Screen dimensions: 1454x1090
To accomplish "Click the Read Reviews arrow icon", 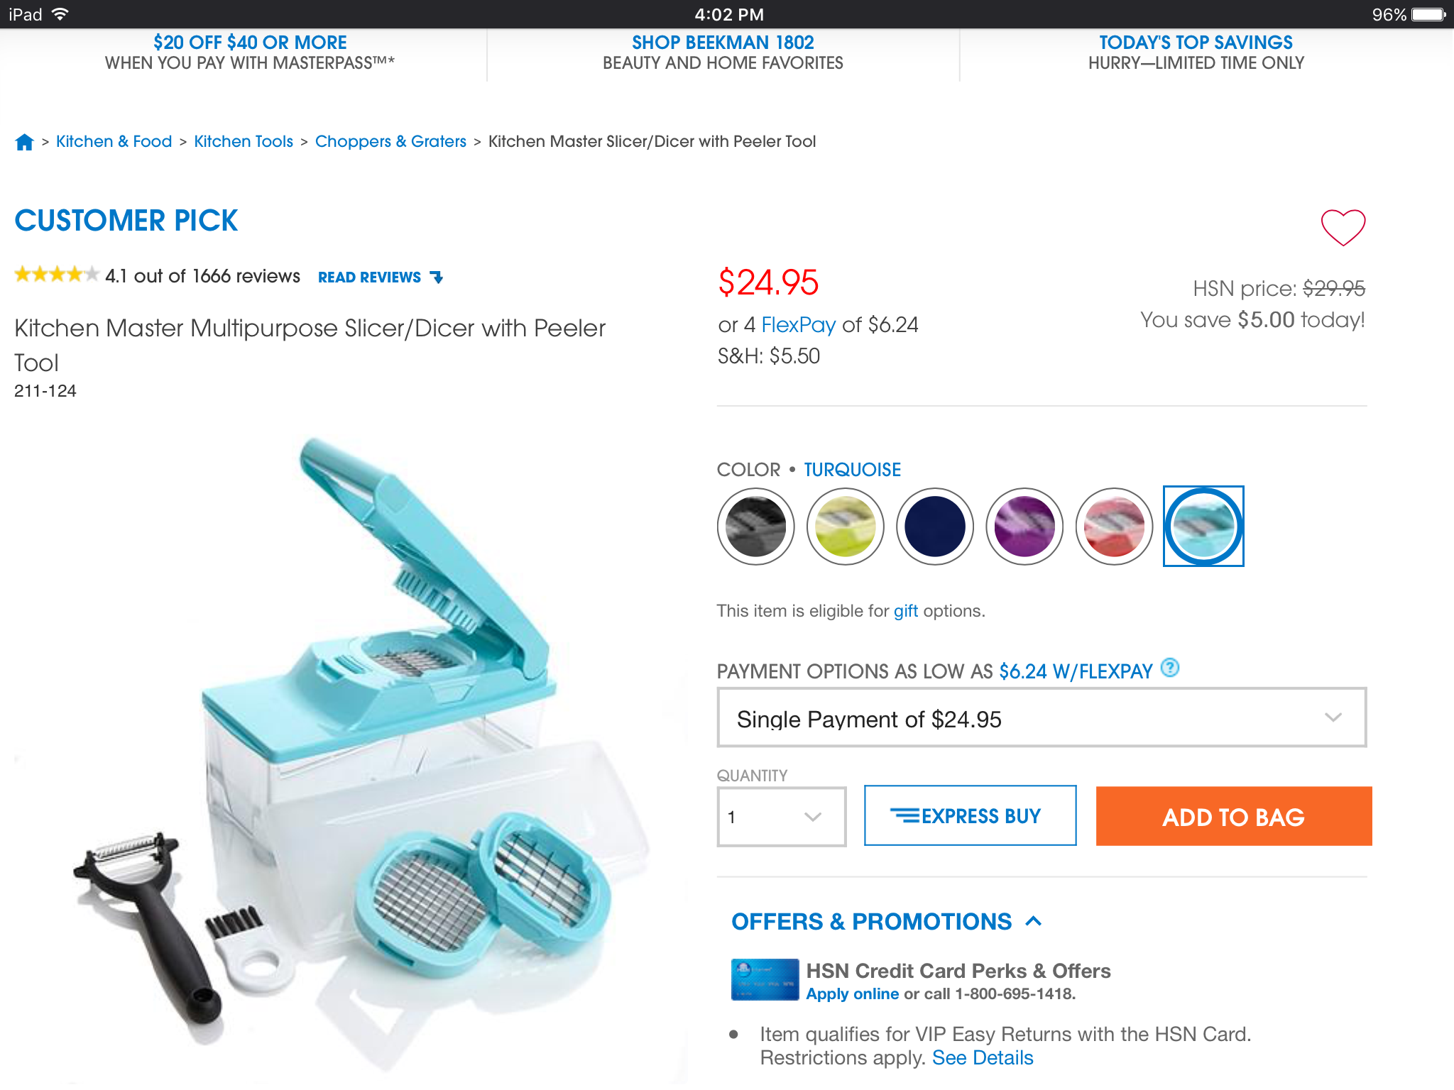I will pos(437,277).
